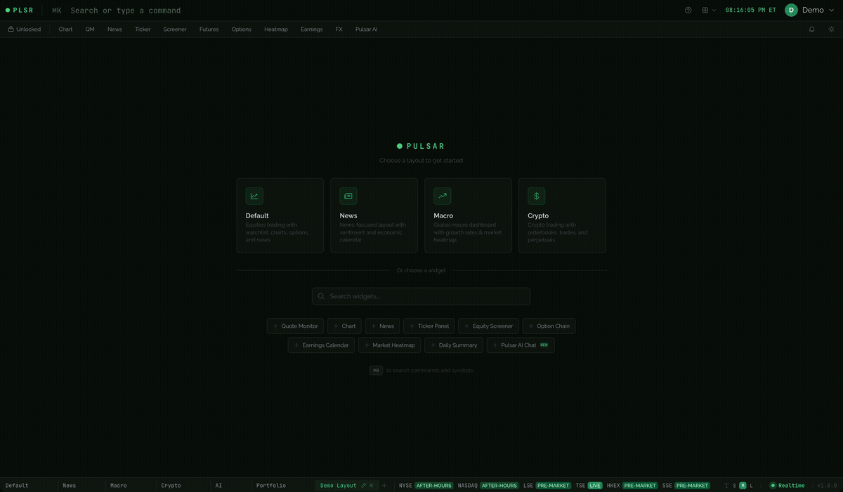Open the Options menu item
The image size is (843, 492).
click(x=241, y=29)
